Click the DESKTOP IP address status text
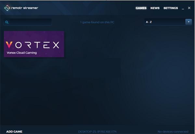This screenshot has width=195, height=134. tap(97, 131)
